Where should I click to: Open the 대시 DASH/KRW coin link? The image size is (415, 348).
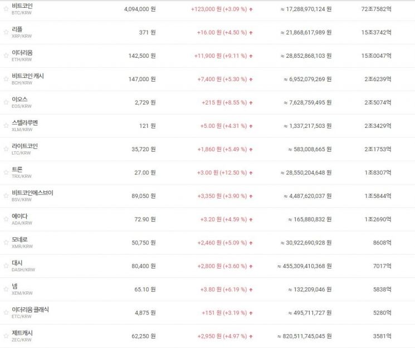tap(23, 266)
